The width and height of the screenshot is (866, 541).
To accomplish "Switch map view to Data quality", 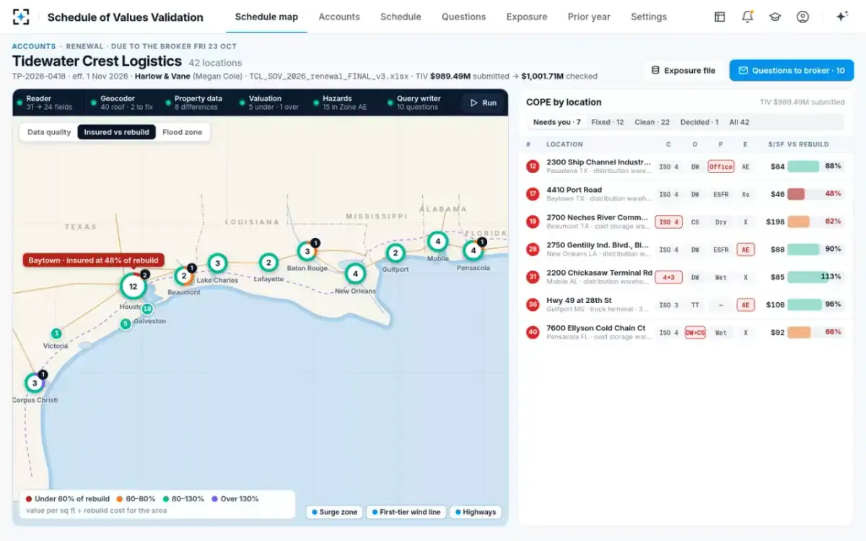I will point(49,132).
